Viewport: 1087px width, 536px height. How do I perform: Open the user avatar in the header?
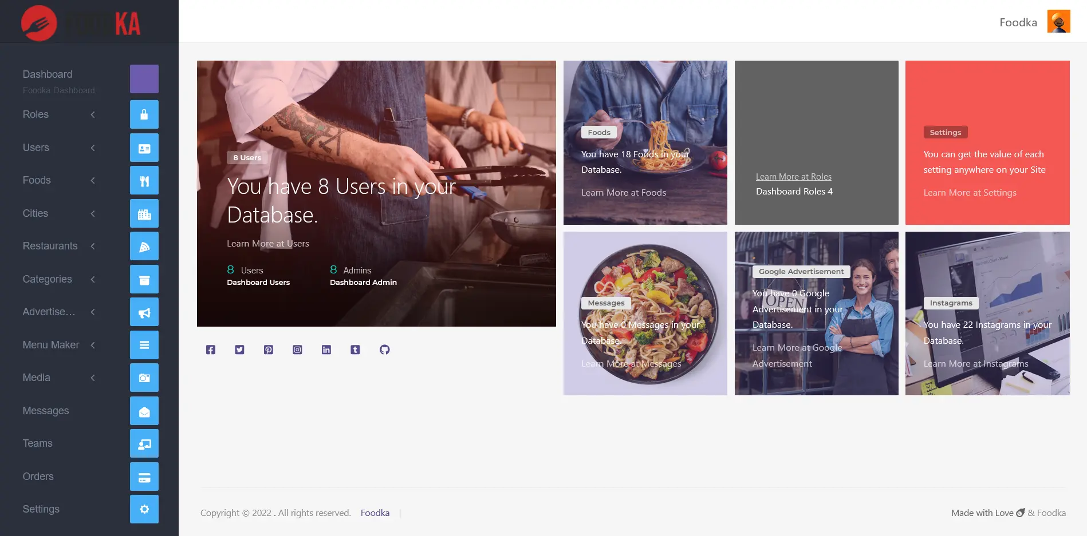(x=1058, y=22)
